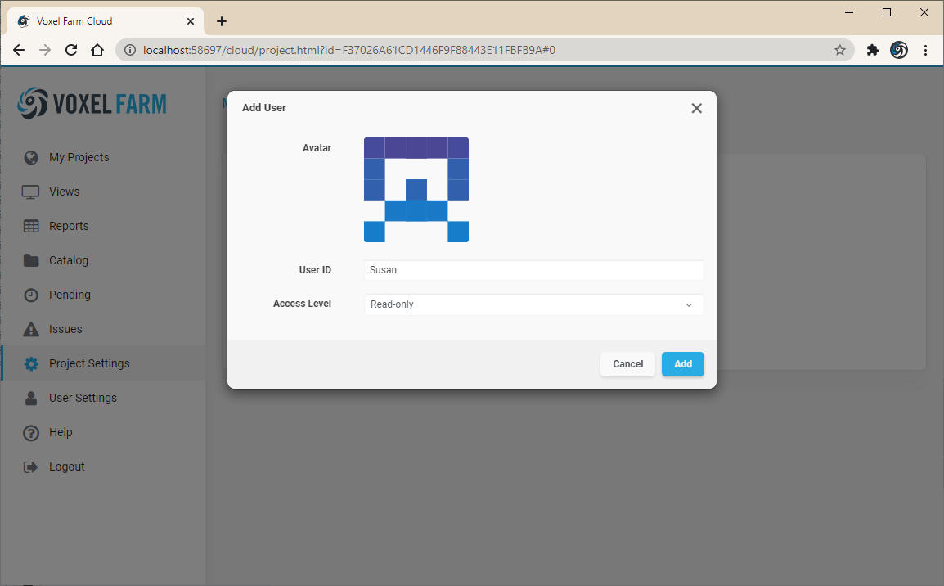Click the My Projects globe icon
944x586 pixels.
tap(31, 157)
